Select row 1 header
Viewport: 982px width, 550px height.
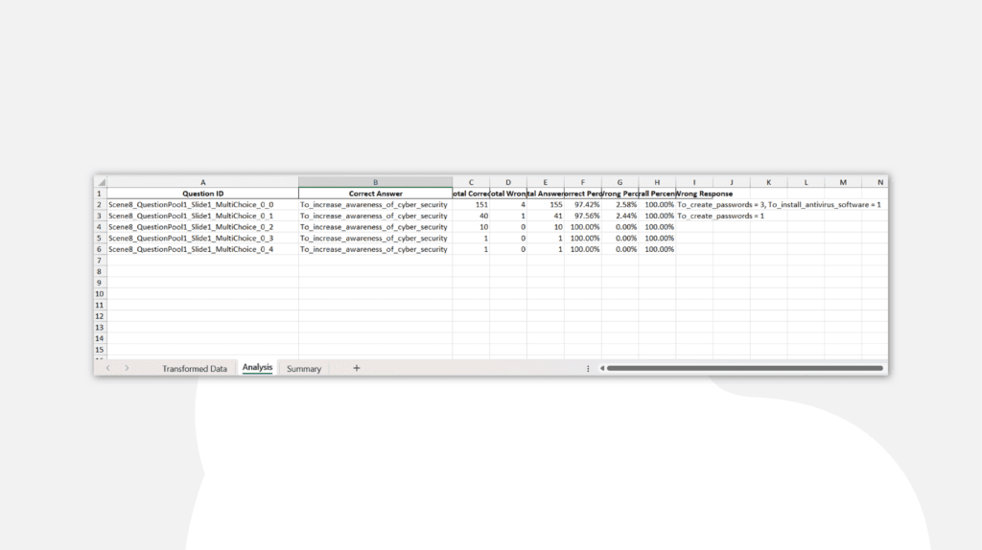(99, 194)
